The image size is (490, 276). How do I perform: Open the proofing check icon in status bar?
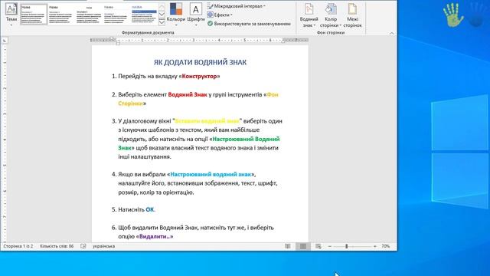tap(83, 246)
